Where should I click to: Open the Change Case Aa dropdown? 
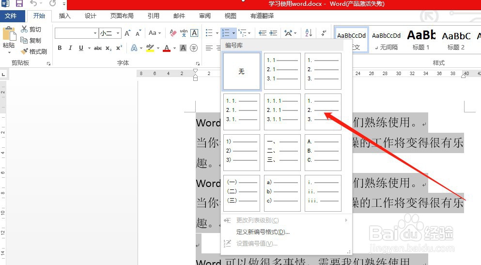[155, 33]
